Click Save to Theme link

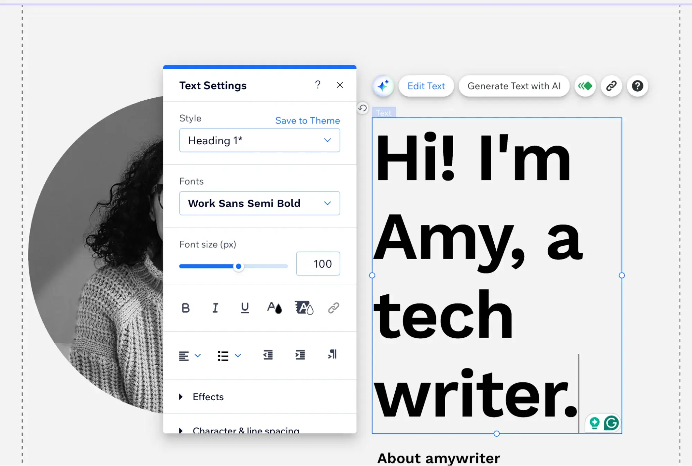(307, 120)
